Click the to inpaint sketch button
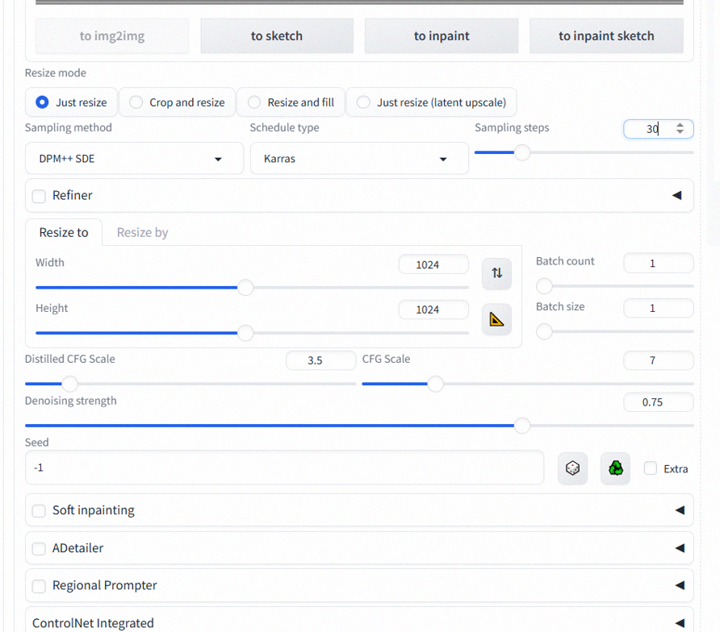This screenshot has height=632, width=720. click(x=606, y=35)
